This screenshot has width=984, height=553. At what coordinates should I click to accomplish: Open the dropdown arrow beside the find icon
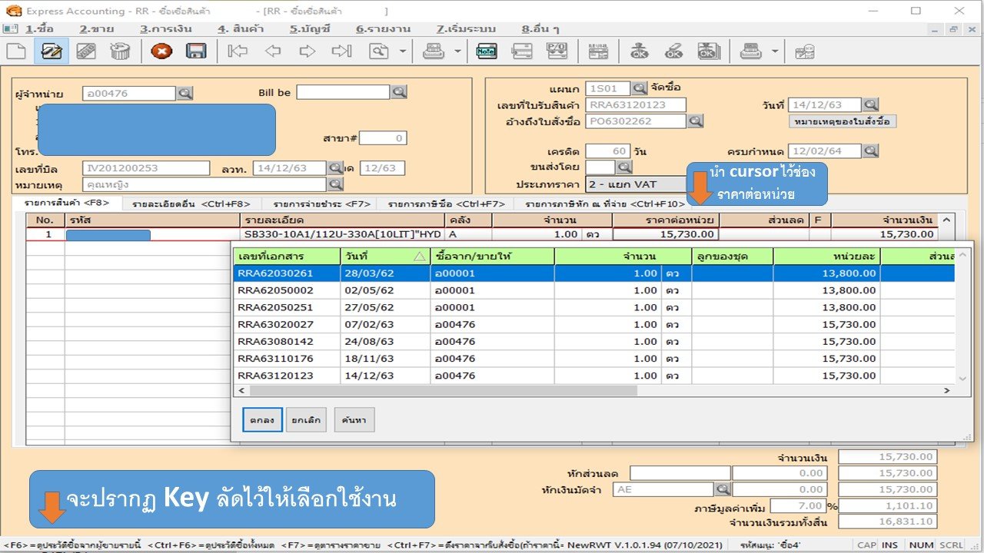tap(403, 51)
